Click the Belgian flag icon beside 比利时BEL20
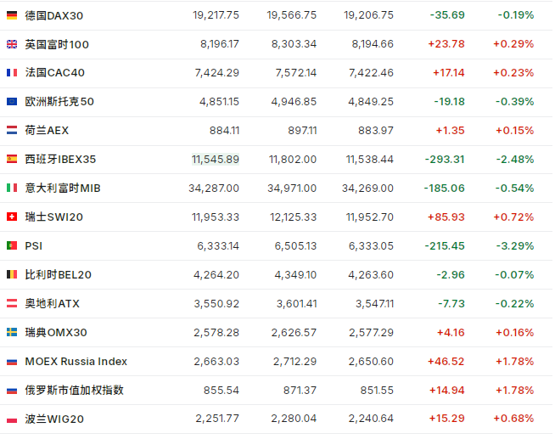 point(12,275)
